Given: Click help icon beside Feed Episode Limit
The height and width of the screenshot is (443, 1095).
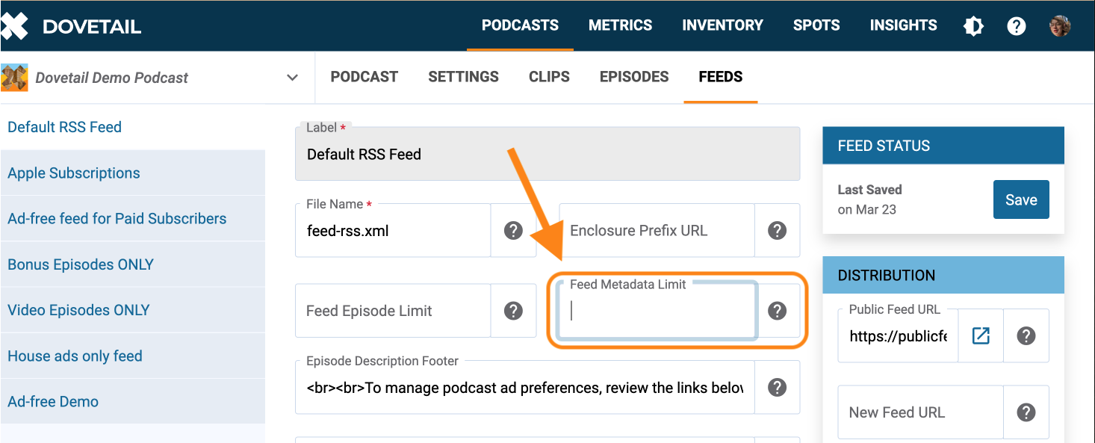Looking at the screenshot, I should click(x=513, y=311).
